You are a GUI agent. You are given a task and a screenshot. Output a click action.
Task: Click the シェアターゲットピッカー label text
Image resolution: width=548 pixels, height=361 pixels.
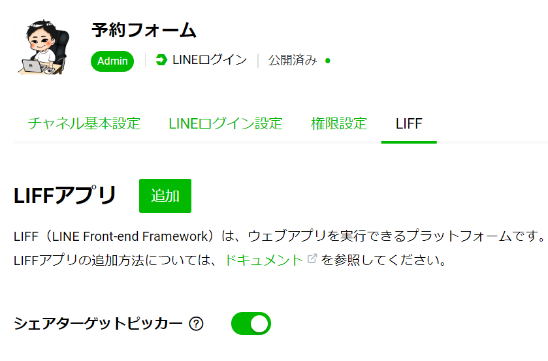tap(98, 324)
